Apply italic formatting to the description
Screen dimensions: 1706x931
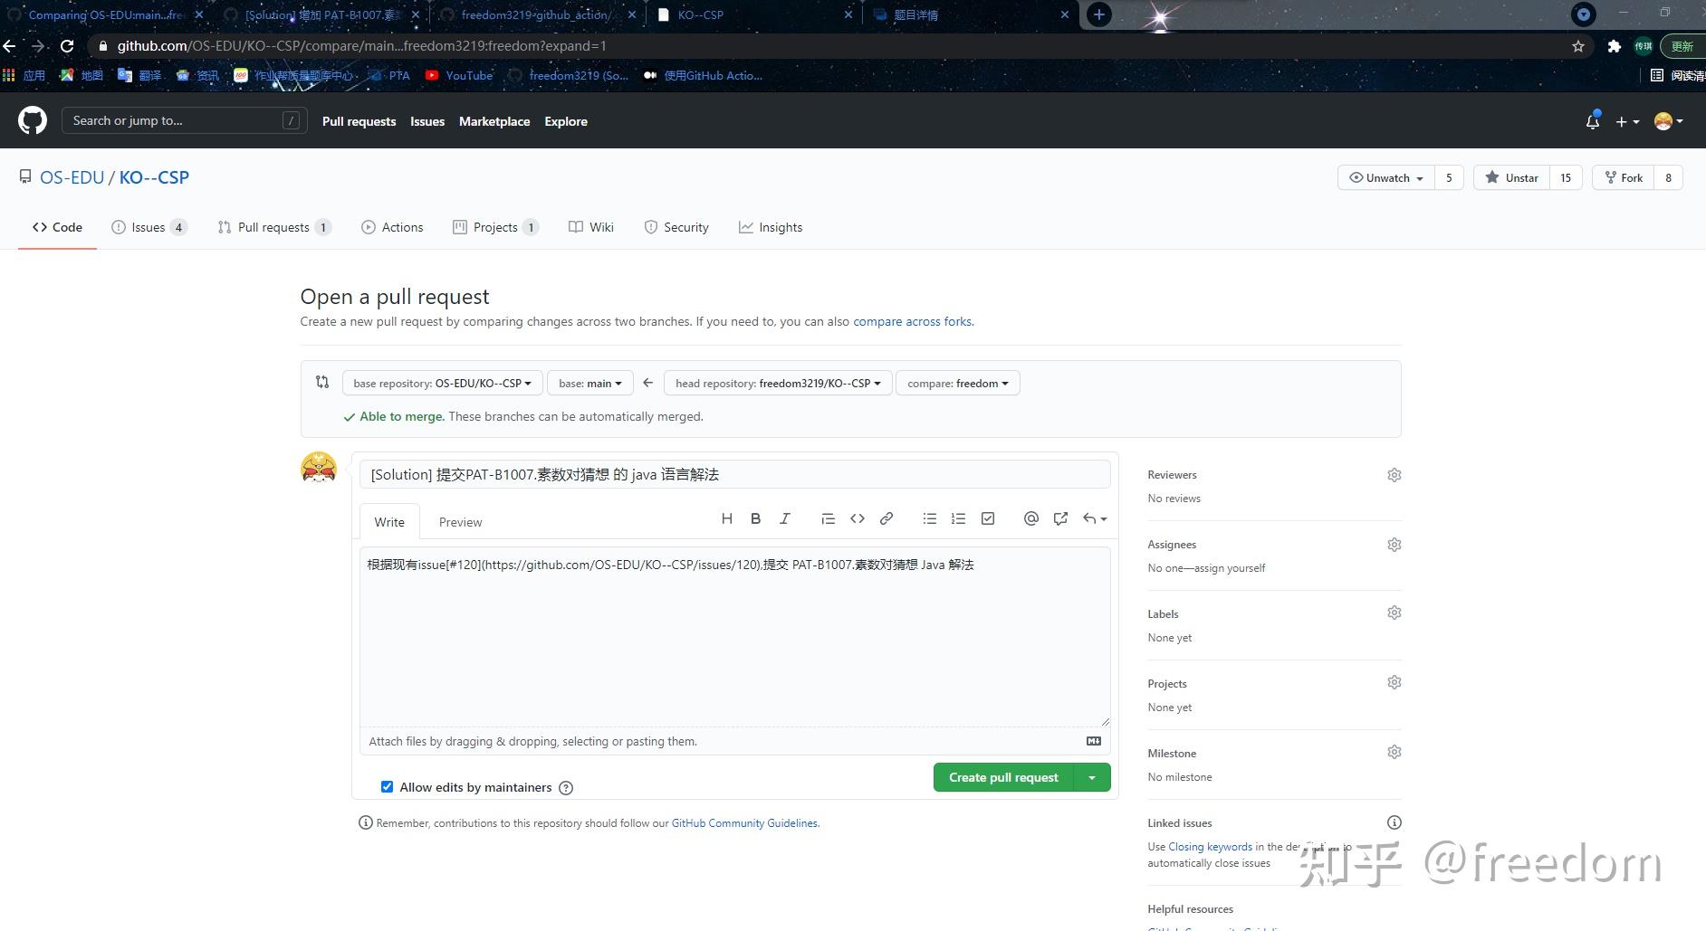[x=784, y=518]
